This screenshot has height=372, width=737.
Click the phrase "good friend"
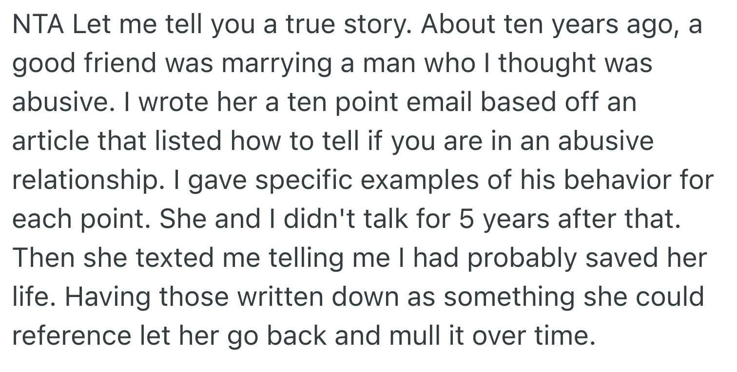coord(85,64)
